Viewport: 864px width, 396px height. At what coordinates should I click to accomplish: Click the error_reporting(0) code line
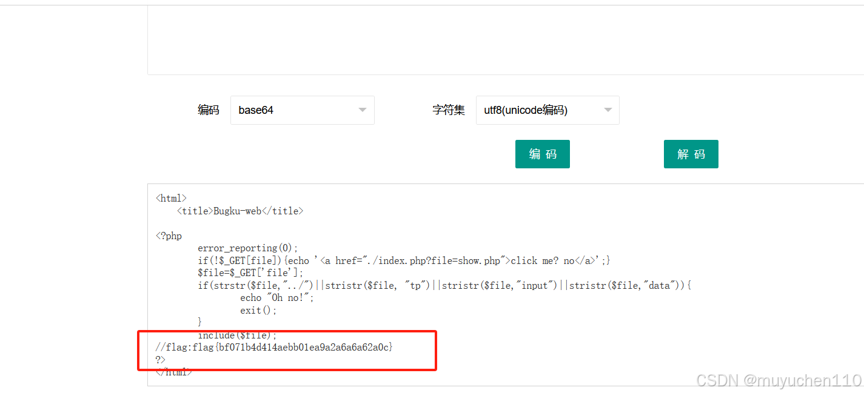coord(248,248)
